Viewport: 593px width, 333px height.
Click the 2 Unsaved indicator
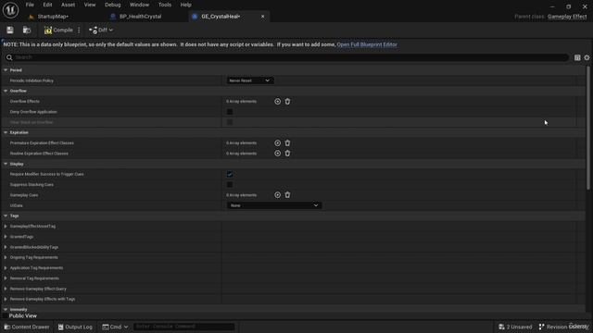515,327
